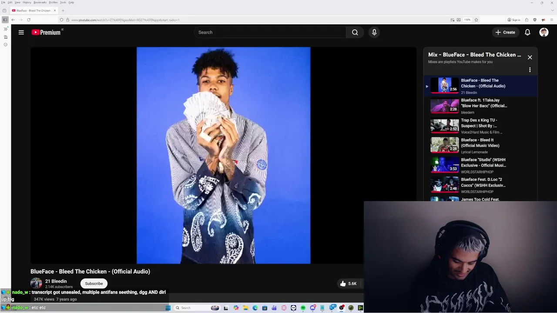The width and height of the screenshot is (557, 313).
Task: Open the YouTube account avatar menu
Action: [544, 32]
